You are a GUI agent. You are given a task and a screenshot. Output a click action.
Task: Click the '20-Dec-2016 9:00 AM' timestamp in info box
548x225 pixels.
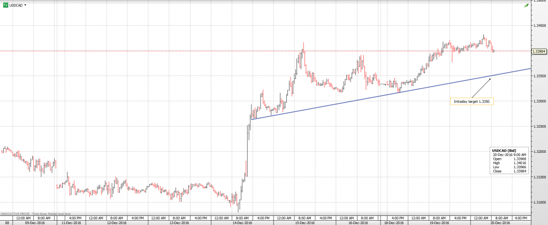coord(509,154)
